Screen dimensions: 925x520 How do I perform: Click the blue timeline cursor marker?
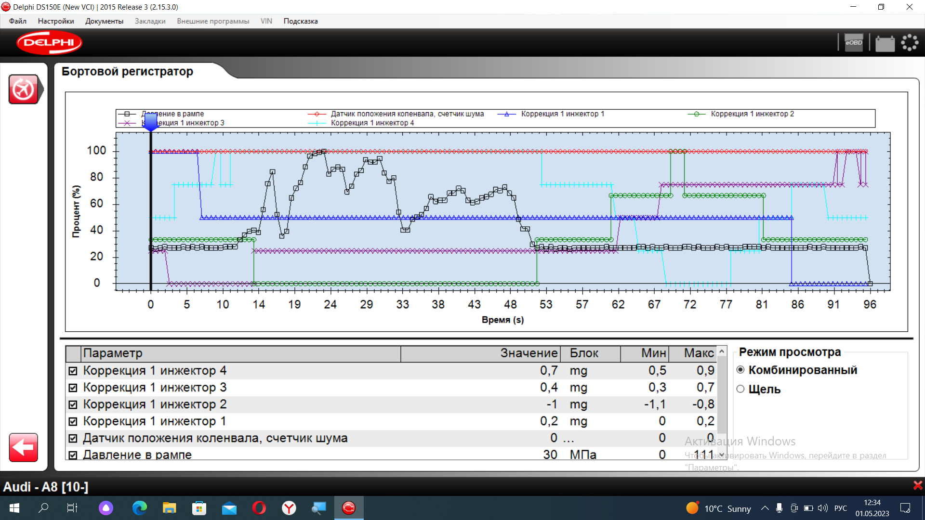point(151,122)
